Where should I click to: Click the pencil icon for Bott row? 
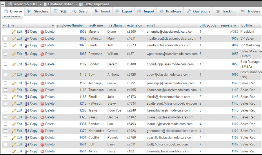14,145
